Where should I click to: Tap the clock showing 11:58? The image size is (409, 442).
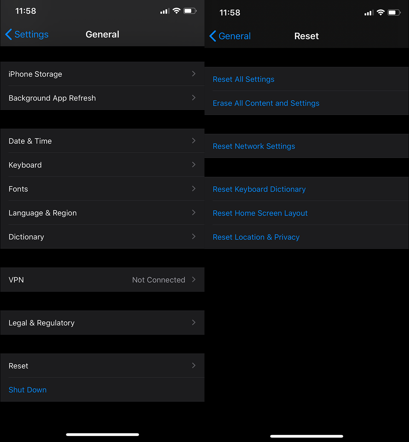(26, 11)
